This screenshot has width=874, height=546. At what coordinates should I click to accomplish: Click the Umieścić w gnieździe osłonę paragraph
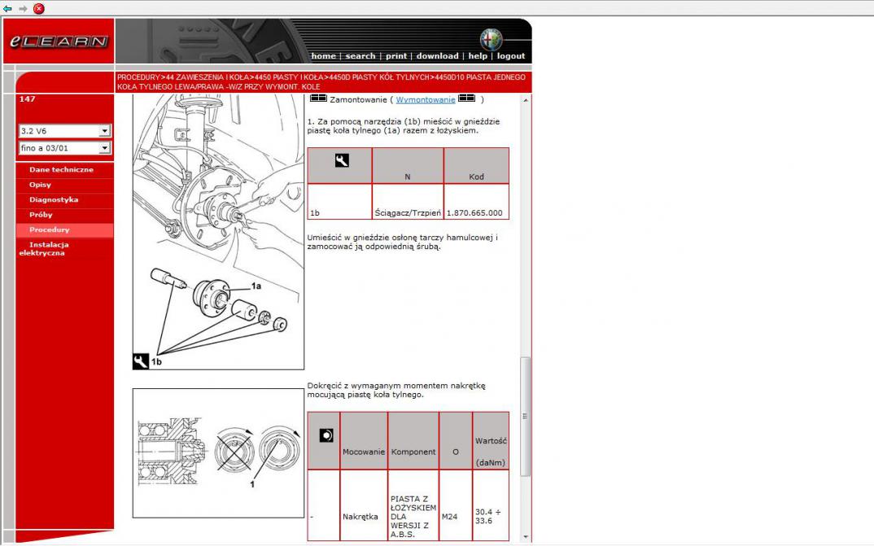(x=402, y=242)
